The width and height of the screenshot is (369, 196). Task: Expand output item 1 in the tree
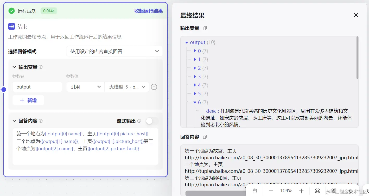(x=195, y=59)
